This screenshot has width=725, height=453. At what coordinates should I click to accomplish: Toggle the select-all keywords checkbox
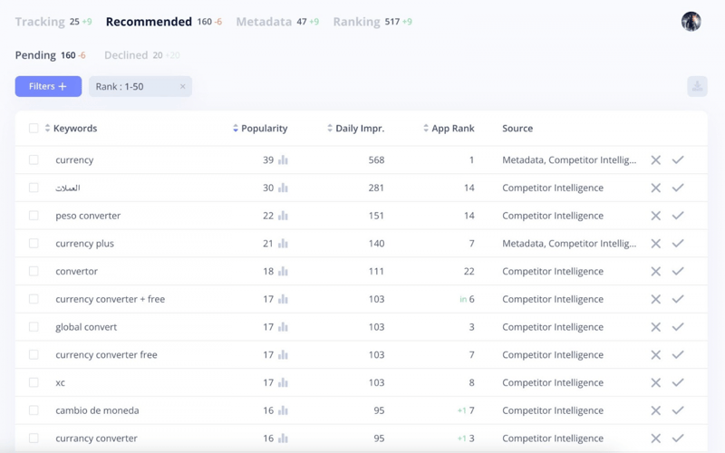[34, 129]
